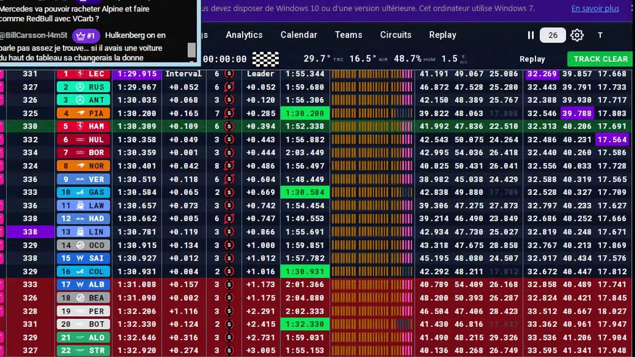Viewport: 635px width, 357px height.
Task: Click the En savoir plus link
Action: 595,8
